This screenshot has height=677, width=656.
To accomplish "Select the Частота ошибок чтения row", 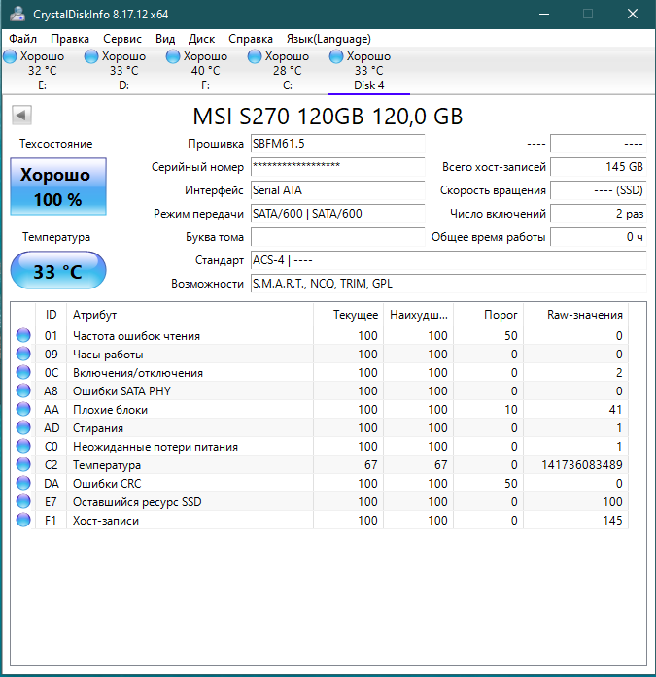I will click(320, 335).
